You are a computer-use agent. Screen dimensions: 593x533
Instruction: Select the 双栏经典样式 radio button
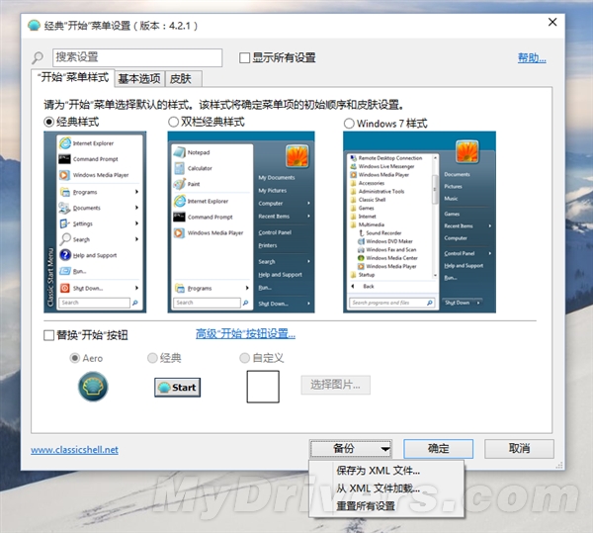click(x=173, y=122)
